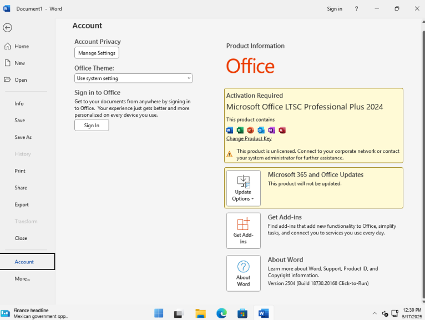Click the About Word button
Viewport: 425px width, 320px height.
[244, 273]
